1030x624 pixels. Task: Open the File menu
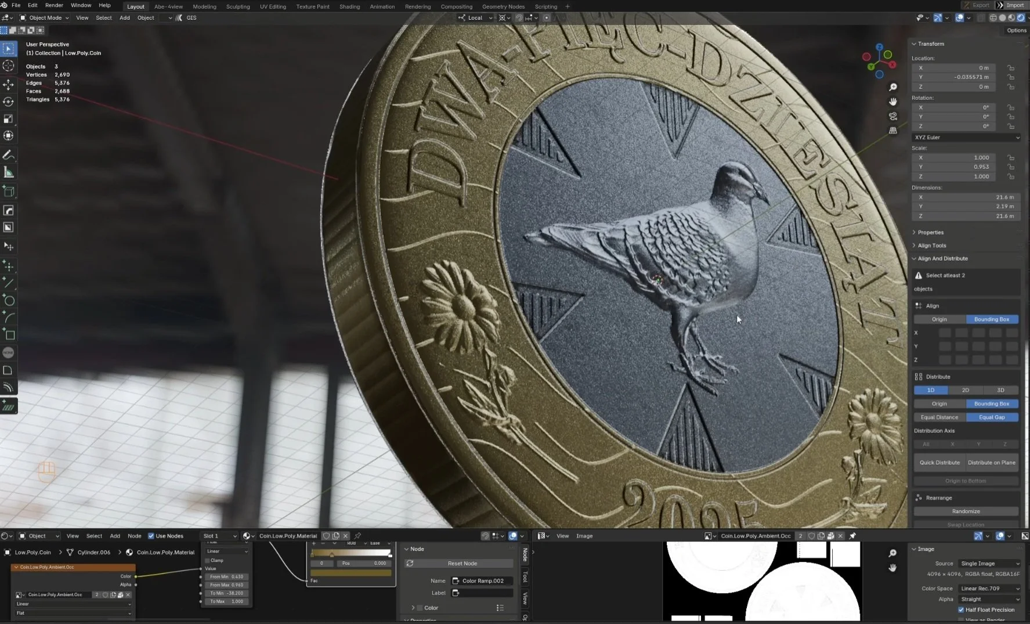point(16,5)
